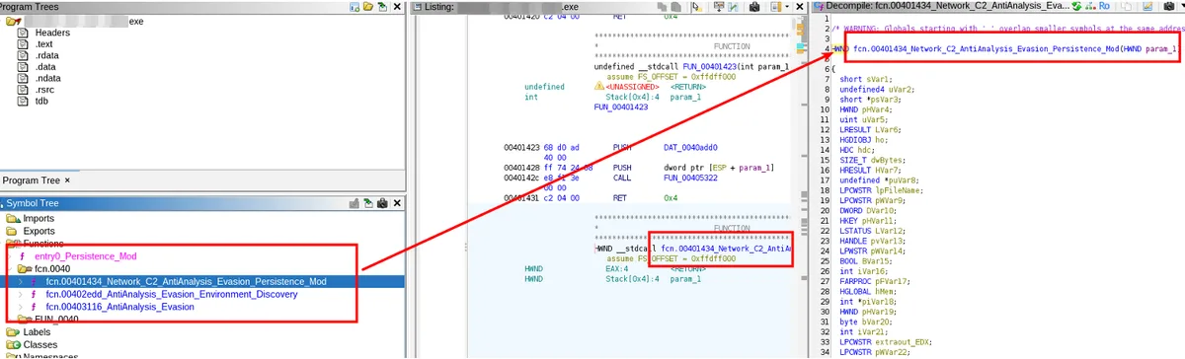This screenshot has height=359, width=1185.
Task: Create default tree view icon in Program Trees
Action: 354,7
